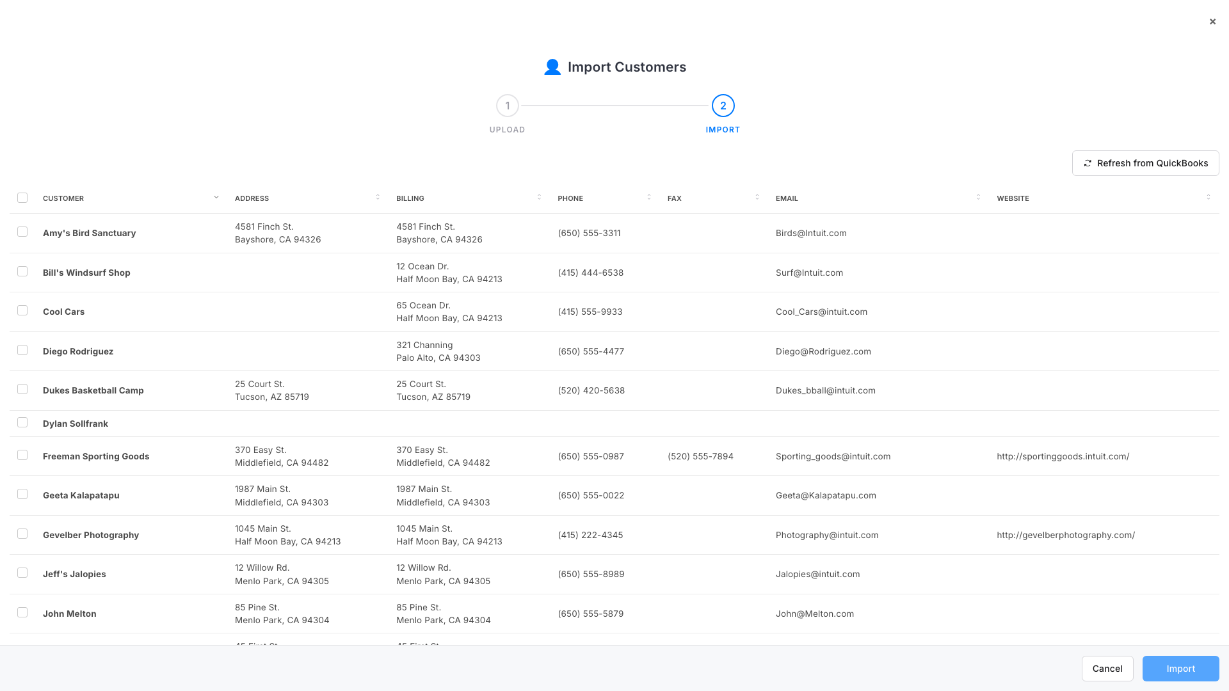Tick the Cool Cars row checkbox
1229x691 pixels.
click(22, 310)
